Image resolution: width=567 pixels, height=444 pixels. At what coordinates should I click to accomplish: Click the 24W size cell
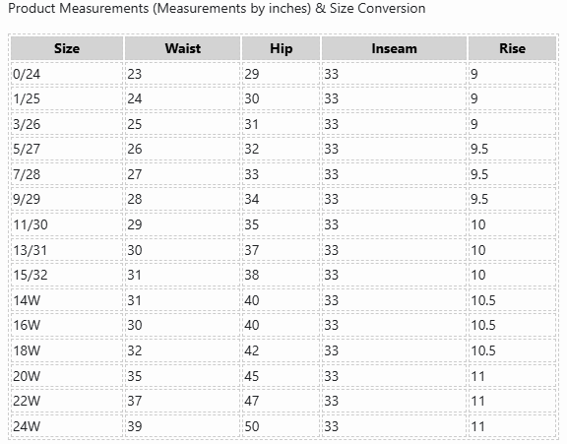pyautogui.click(x=67, y=426)
